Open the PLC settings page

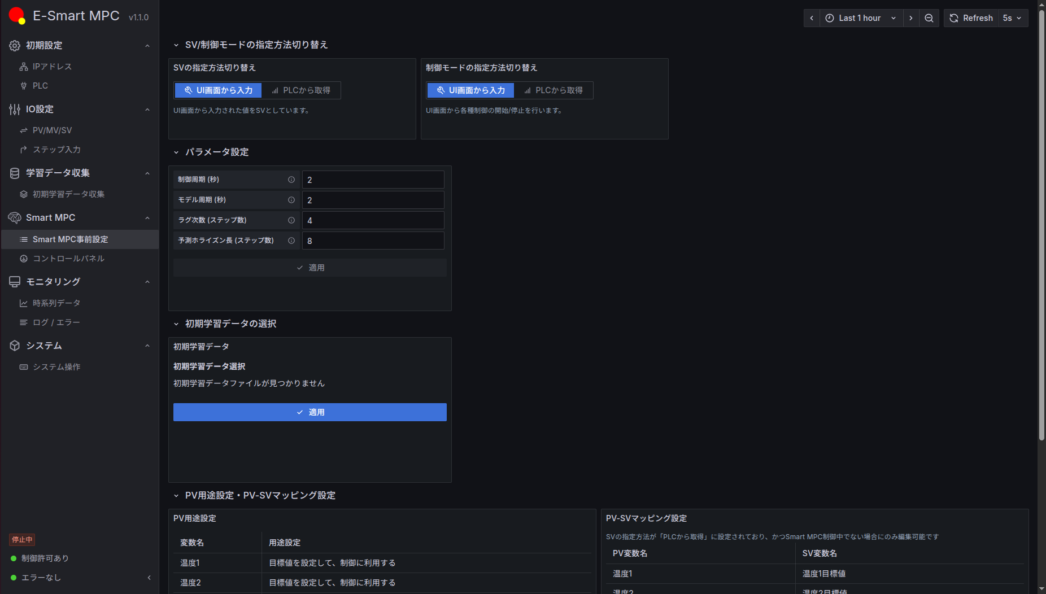(x=40, y=86)
